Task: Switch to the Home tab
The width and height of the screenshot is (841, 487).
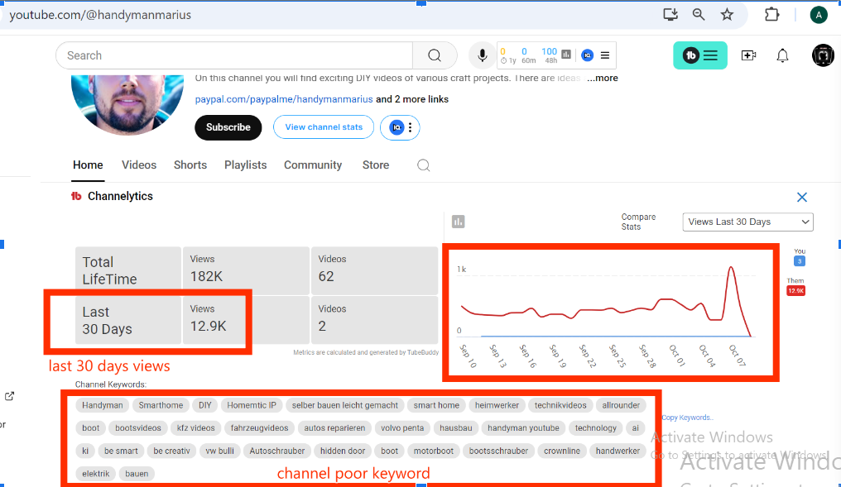Action: click(88, 165)
